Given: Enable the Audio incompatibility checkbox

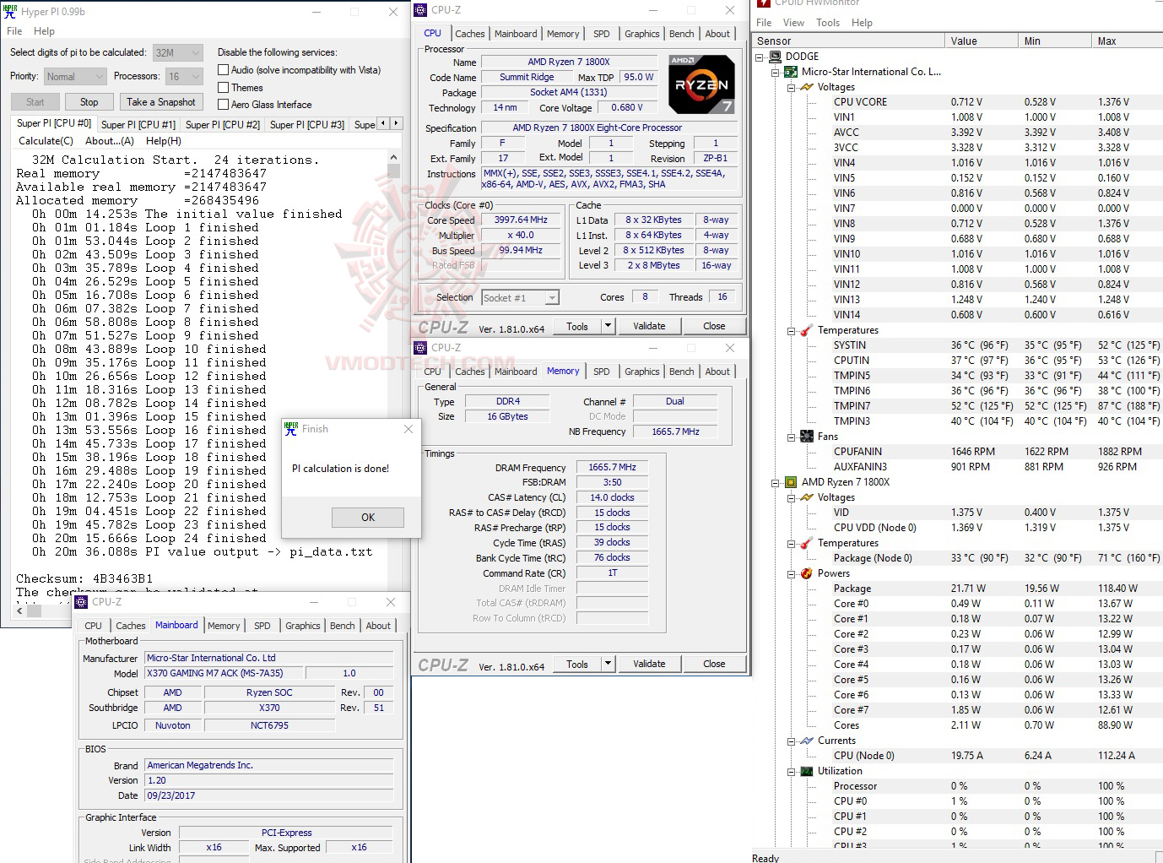Looking at the screenshot, I should click(224, 69).
